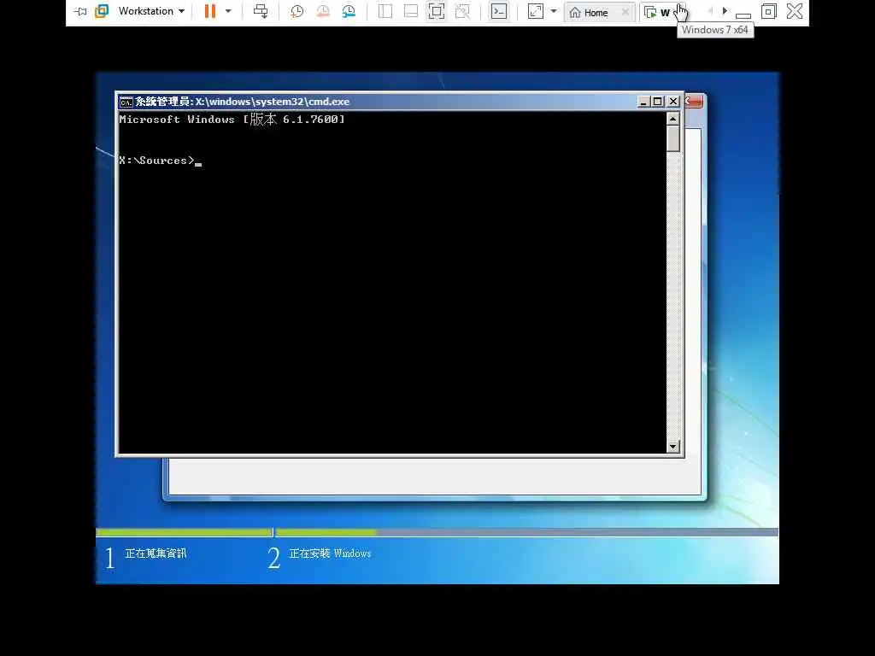Click the step 1 collecting information label
This screenshot has width=875, height=656.
[156, 553]
